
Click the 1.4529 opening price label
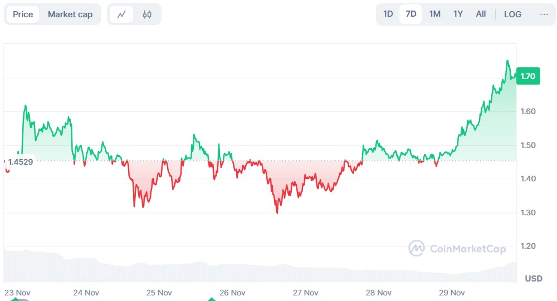pyautogui.click(x=20, y=162)
